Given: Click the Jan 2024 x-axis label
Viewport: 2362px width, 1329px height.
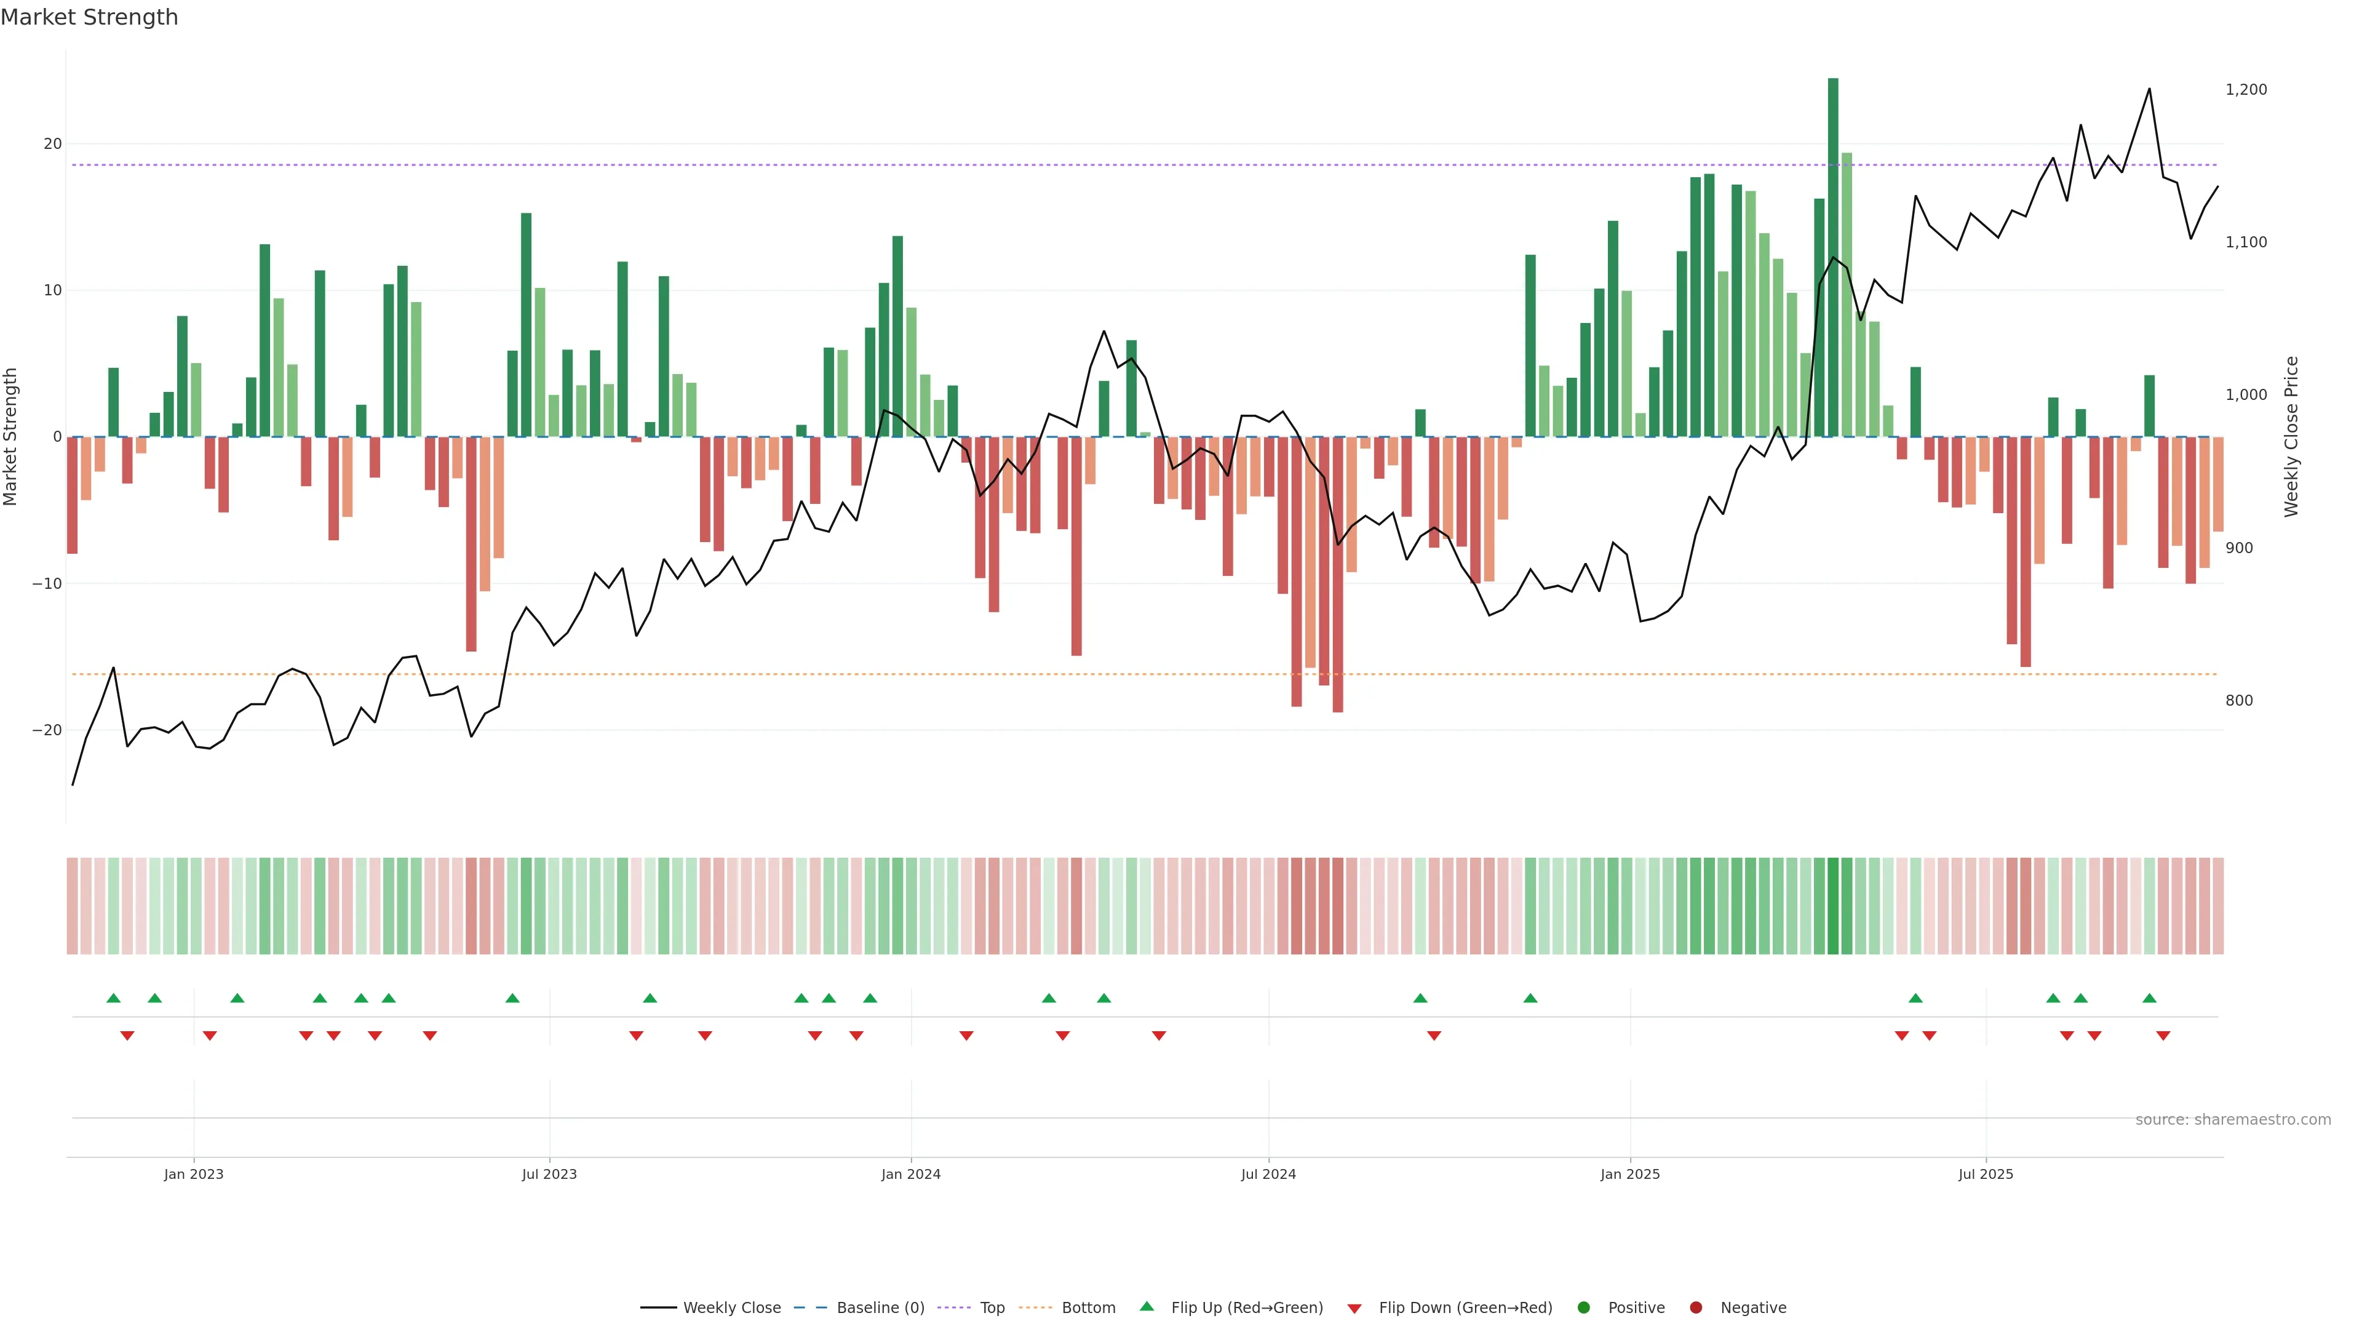Looking at the screenshot, I should [x=910, y=1174].
